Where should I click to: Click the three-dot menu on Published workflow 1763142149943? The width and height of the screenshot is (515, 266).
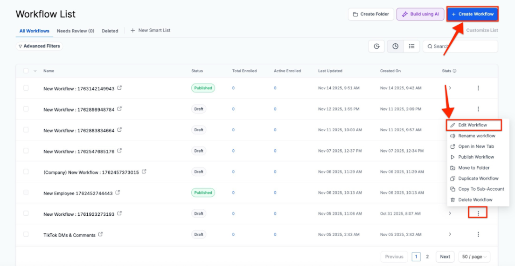click(478, 88)
